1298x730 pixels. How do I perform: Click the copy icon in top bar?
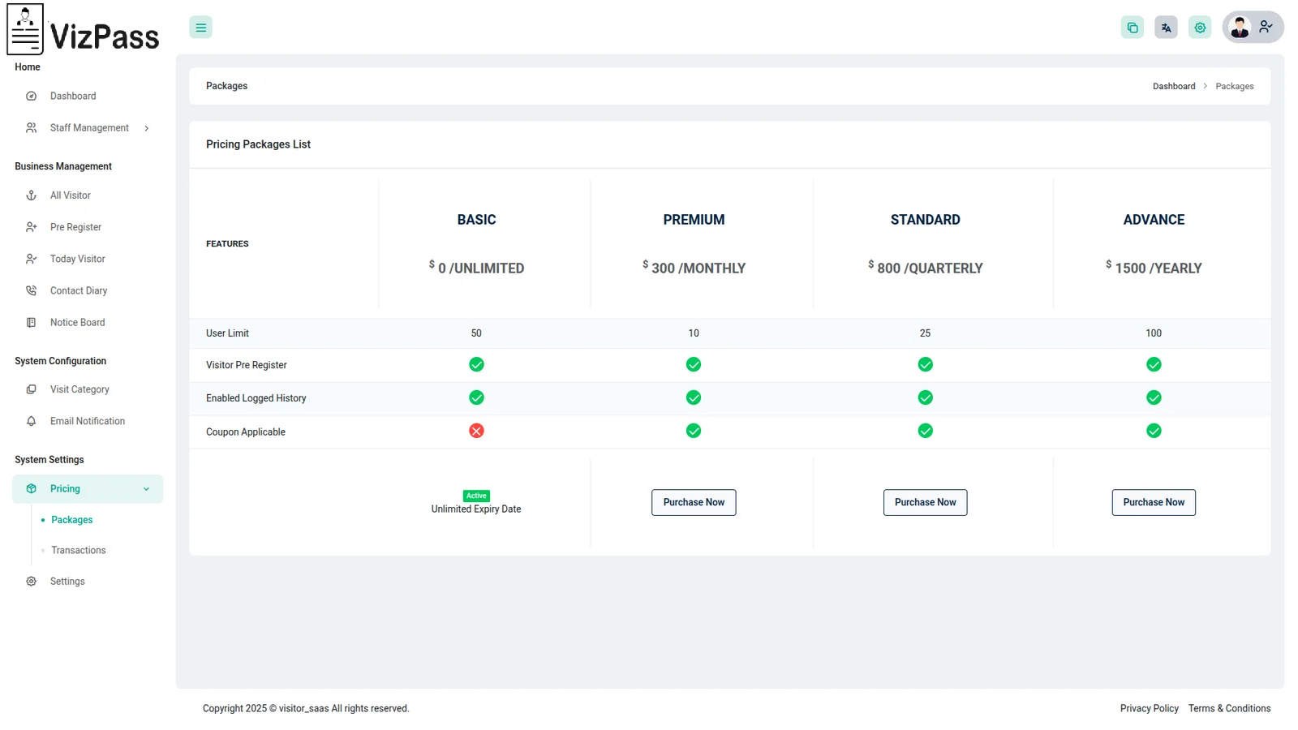1132,28
